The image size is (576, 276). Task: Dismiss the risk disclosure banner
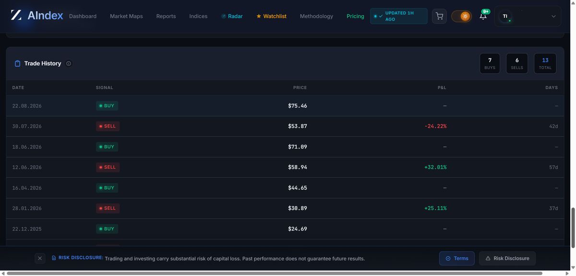[x=40, y=258]
